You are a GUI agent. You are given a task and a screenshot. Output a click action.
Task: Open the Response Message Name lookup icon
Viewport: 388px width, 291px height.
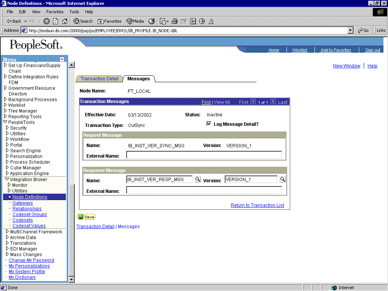tap(197, 179)
